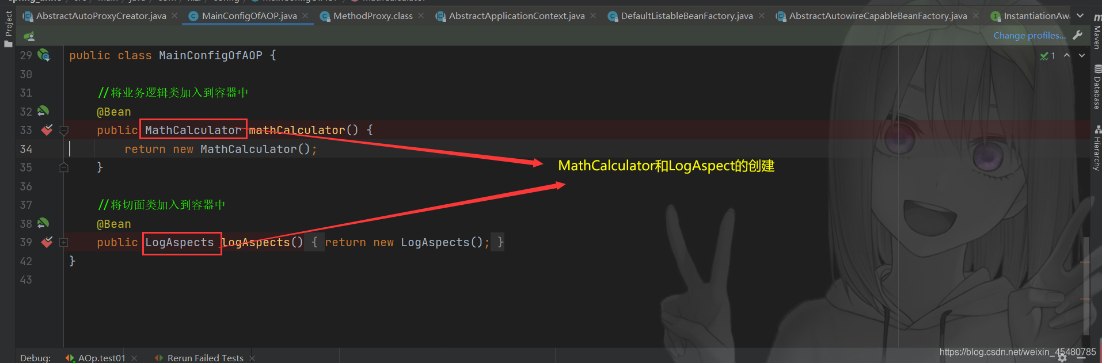
Task: Click the comment on line 31
Action: pyautogui.click(x=173, y=93)
